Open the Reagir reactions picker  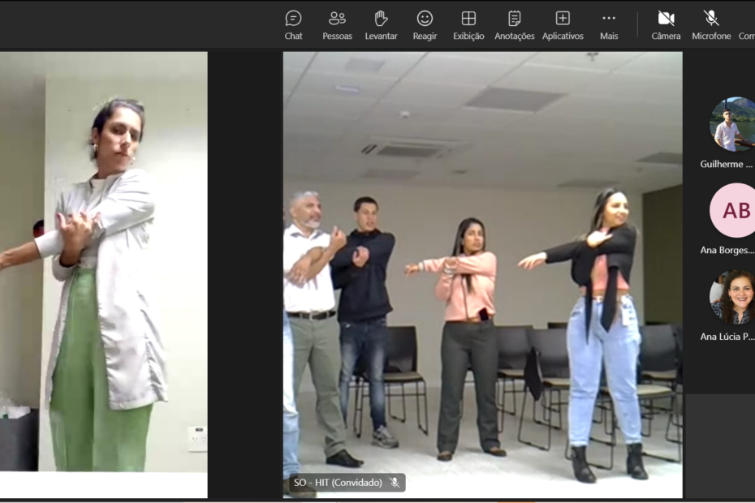pos(425,24)
